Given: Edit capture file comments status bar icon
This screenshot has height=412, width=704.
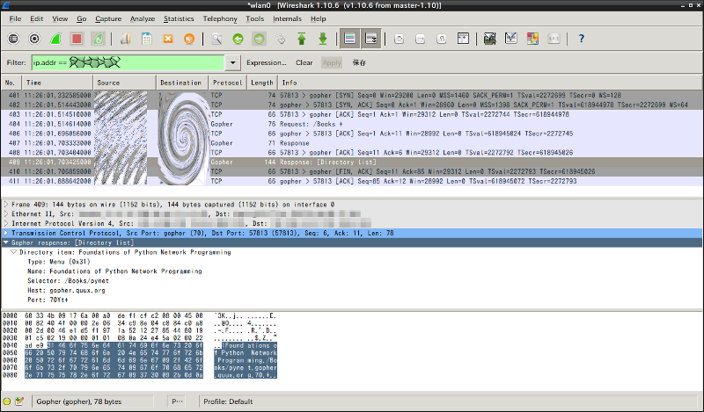Looking at the screenshot, I should 18,401.
